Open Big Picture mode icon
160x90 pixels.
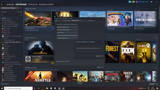coord(151,2)
